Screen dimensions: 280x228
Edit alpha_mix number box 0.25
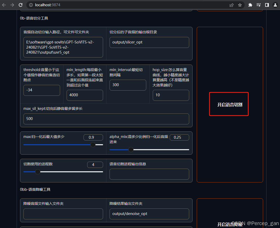(179, 137)
